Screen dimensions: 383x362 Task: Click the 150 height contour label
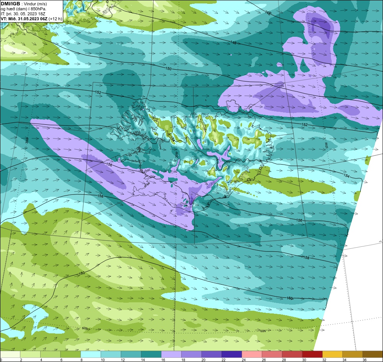pyautogui.click(x=169, y=69)
